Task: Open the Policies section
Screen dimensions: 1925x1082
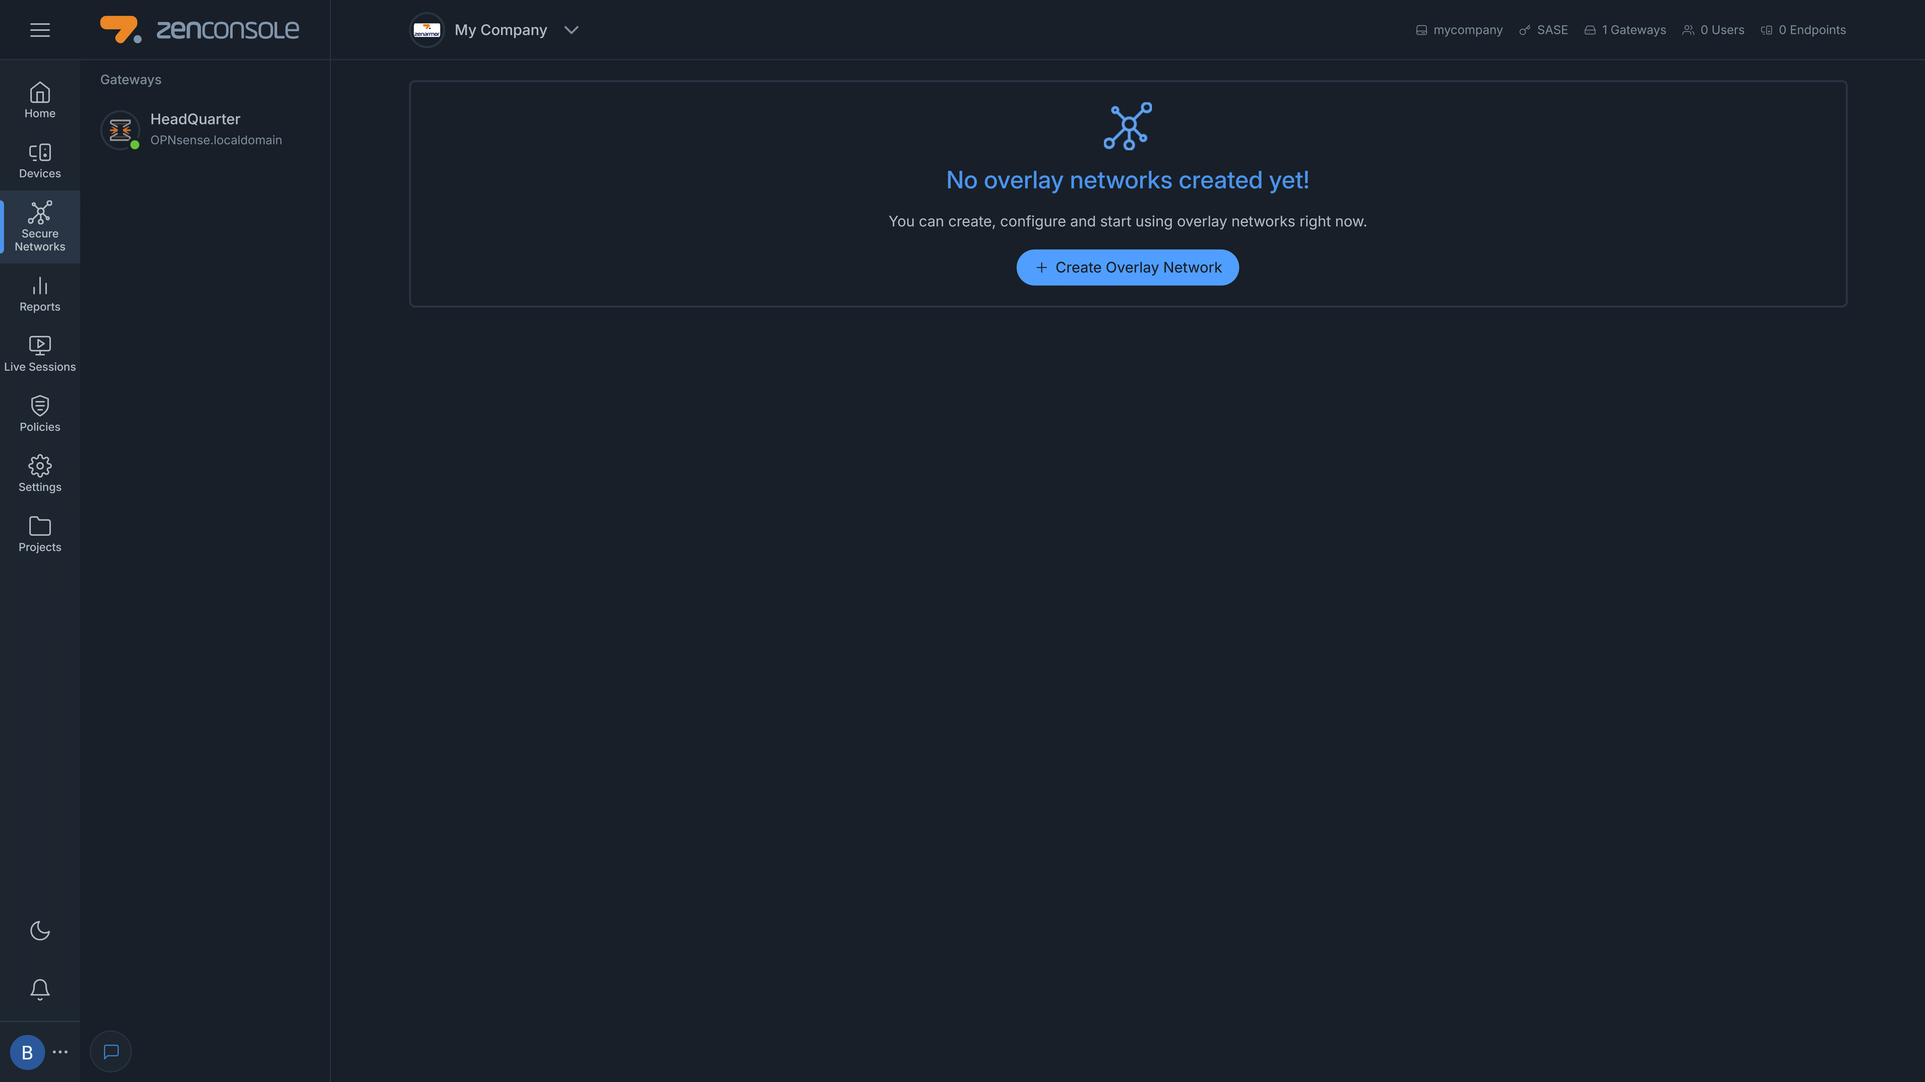Action: coord(40,414)
